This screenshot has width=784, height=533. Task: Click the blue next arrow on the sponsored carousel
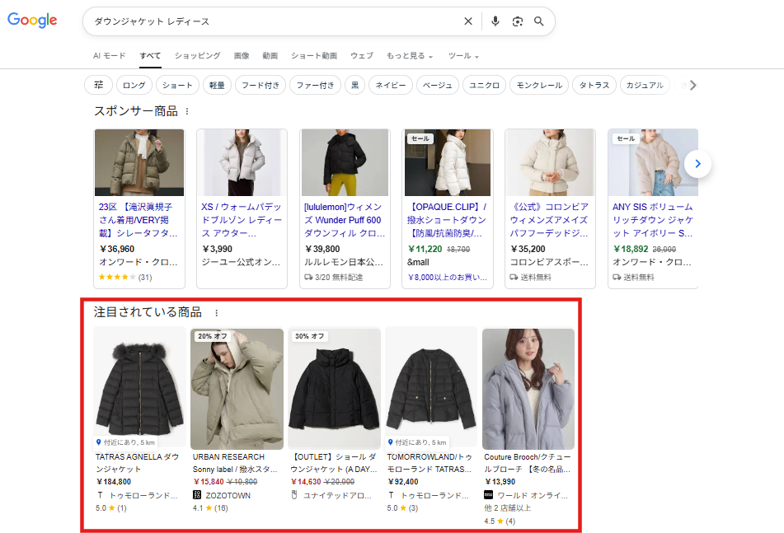point(697,163)
